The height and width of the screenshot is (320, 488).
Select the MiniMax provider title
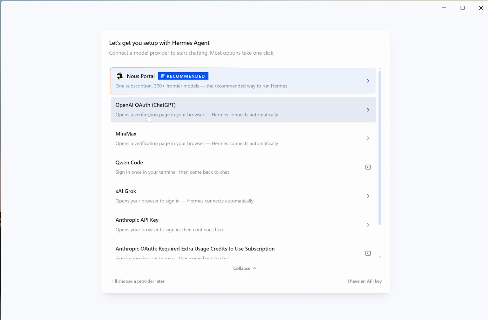coord(126,134)
